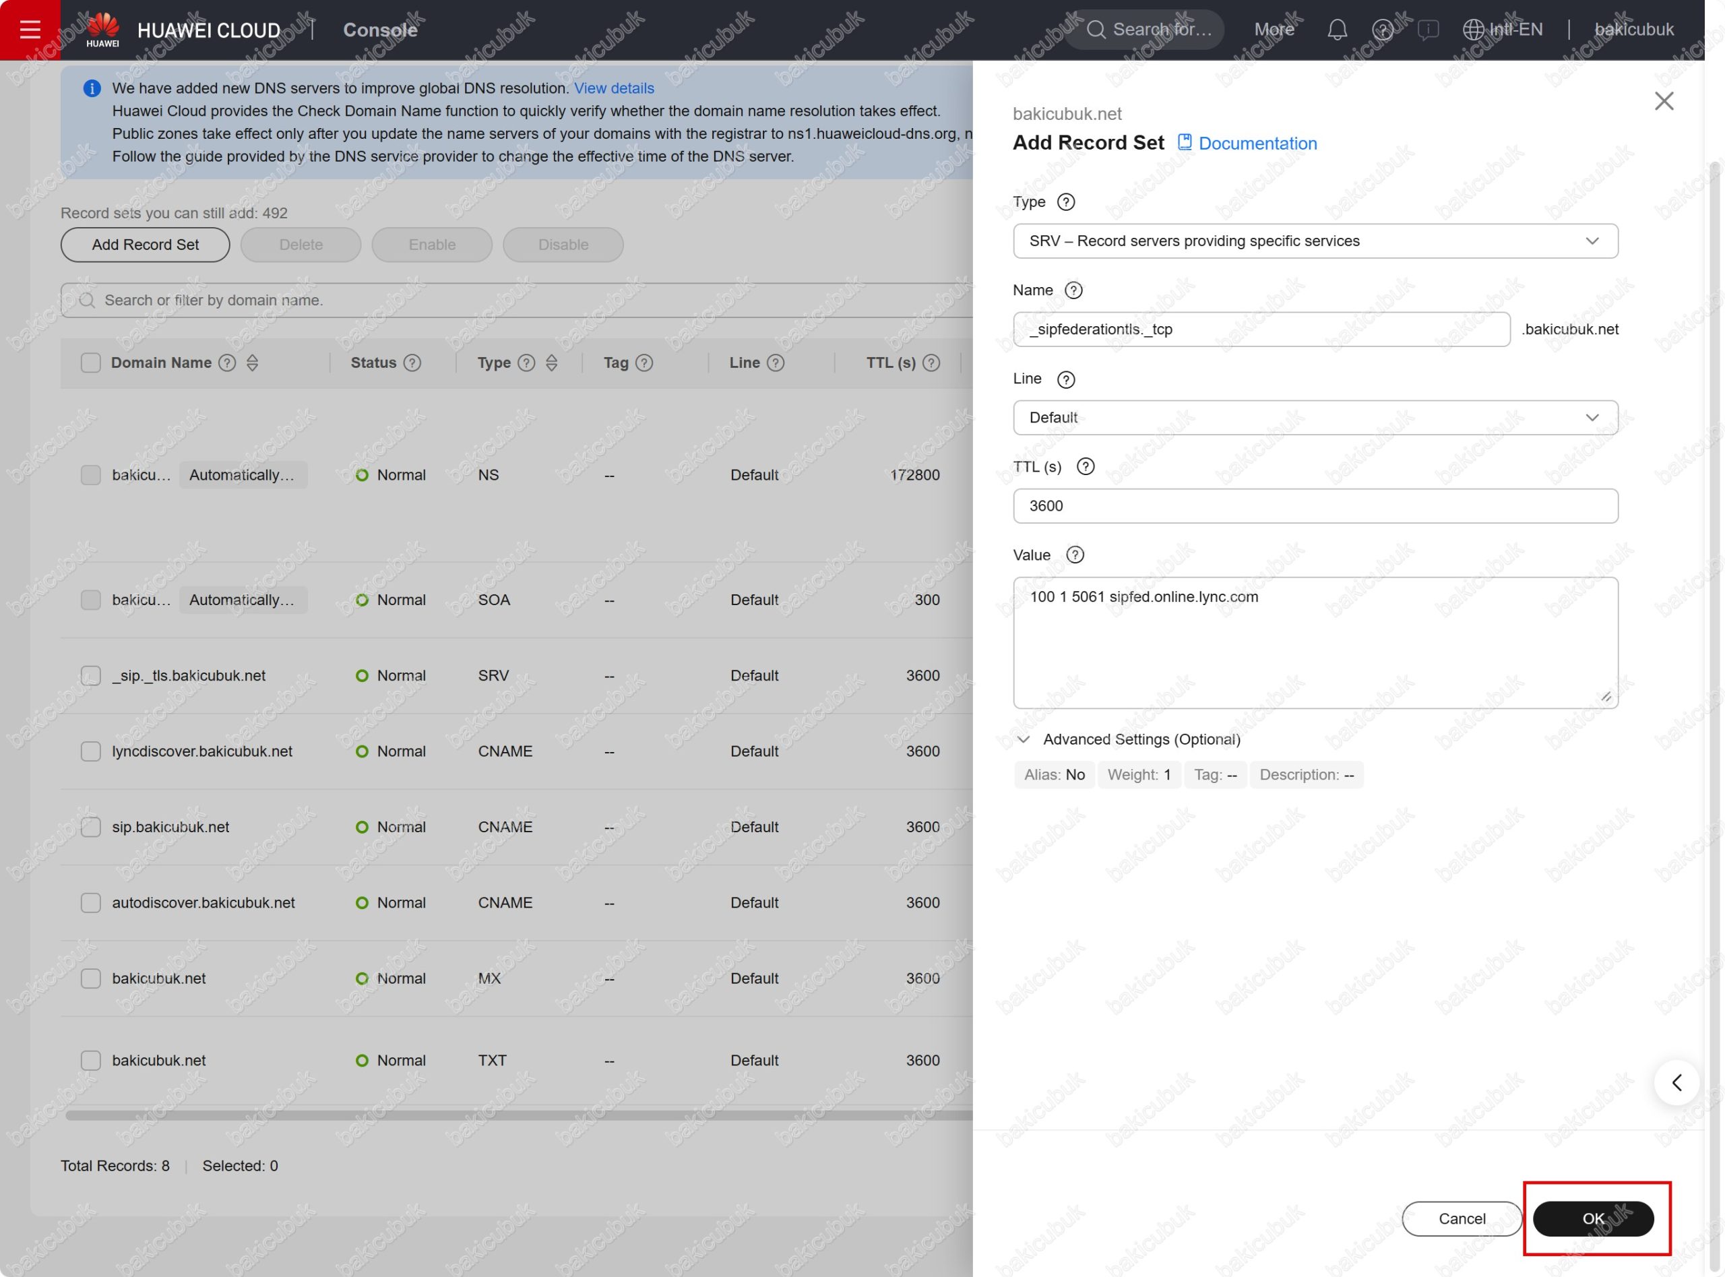Click the Value field help icon
The height and width of the screenshot is (1277, 1725).
click(1074, 555)
